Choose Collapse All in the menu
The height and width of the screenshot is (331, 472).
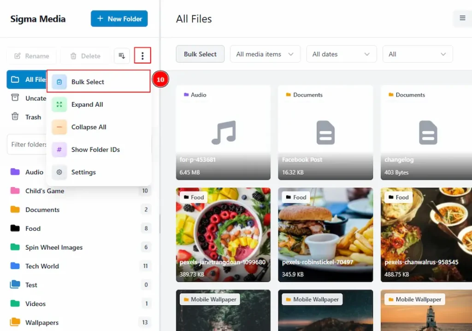click(88, 127)
